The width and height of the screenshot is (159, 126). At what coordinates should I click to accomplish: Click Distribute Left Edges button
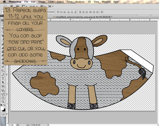point(90,12)
